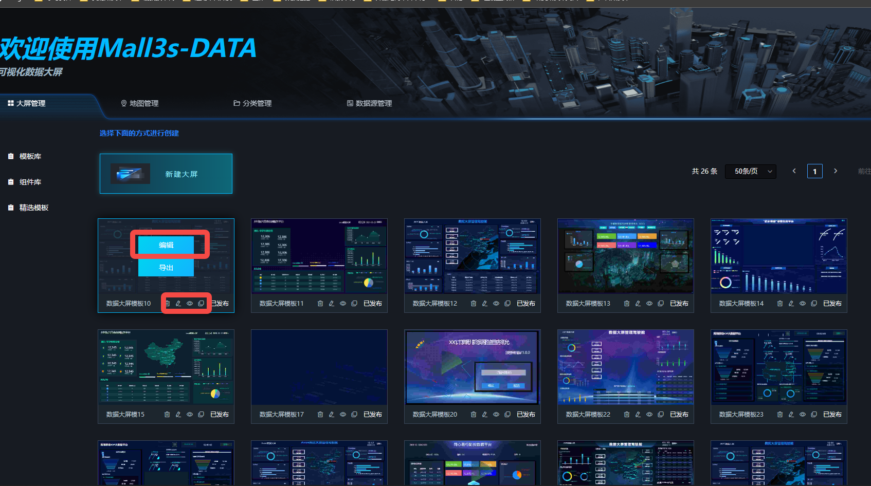Copy 数据大屏模15 using duplicate icon
871x486 pixels.
201,415
